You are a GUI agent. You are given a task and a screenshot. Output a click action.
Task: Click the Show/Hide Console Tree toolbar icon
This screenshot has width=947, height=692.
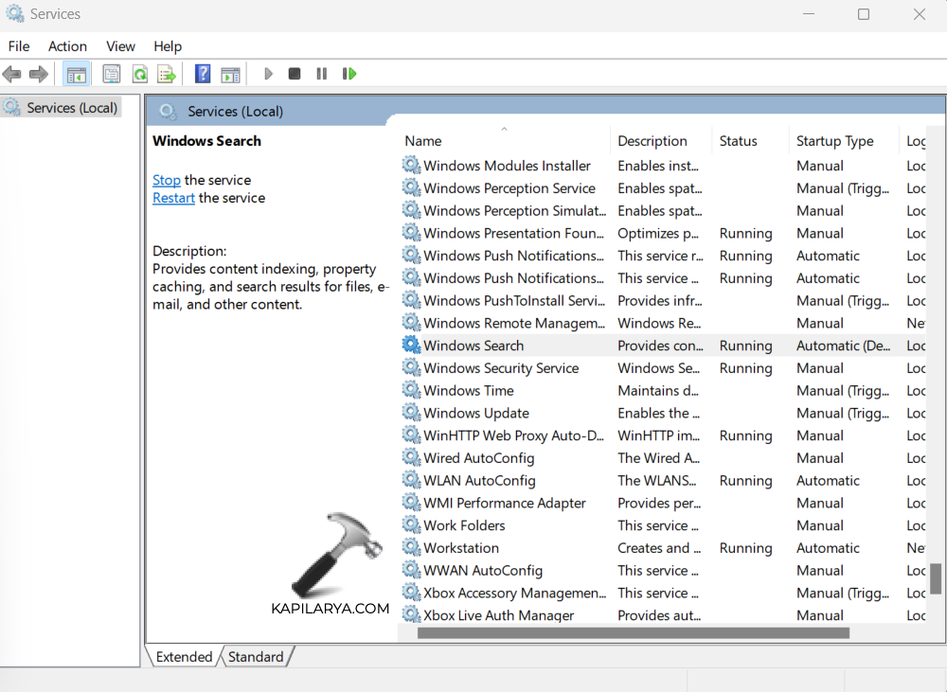click(77, 74)
